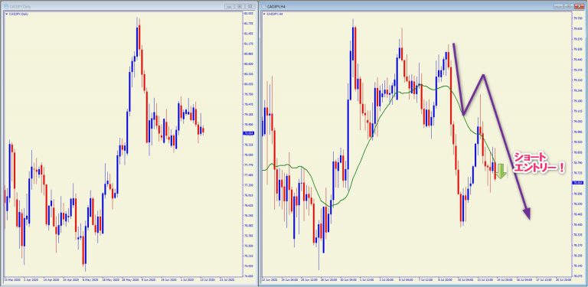
Task: Click the blue current price label on H4 chart
Action: (577, 182)
